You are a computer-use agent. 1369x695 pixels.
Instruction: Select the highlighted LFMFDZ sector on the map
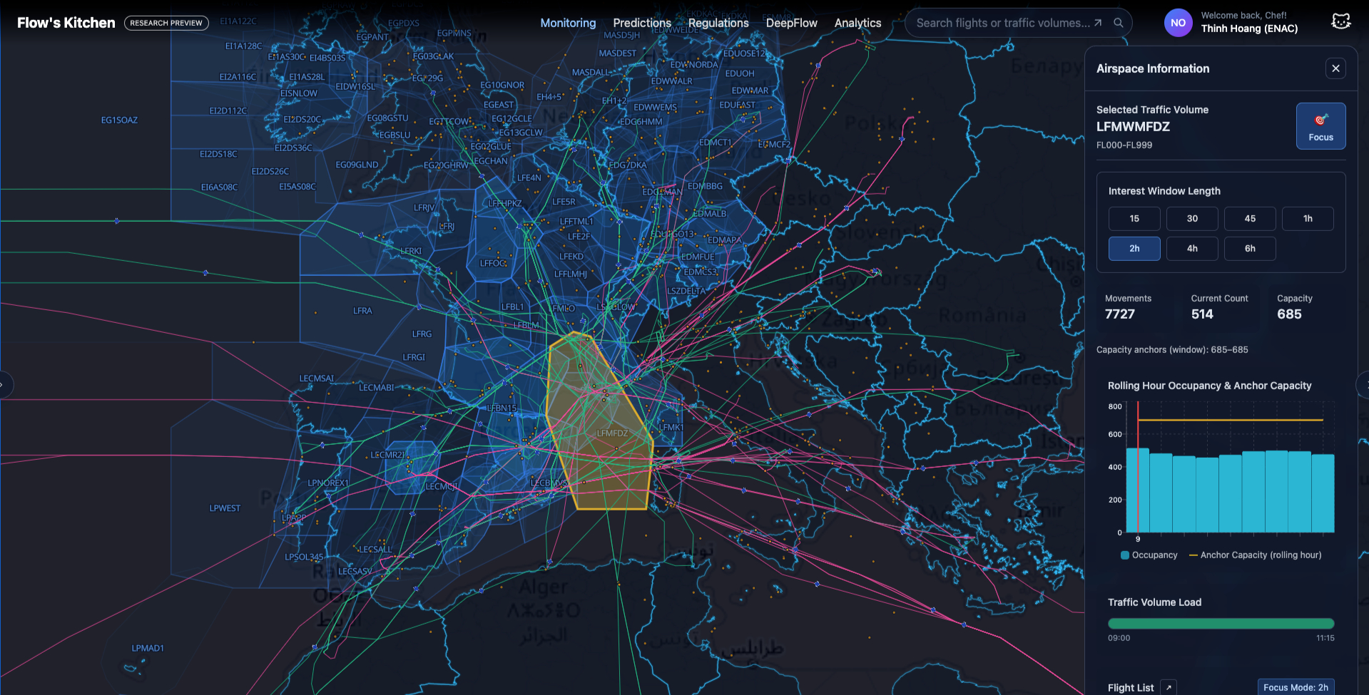(x=612, y=433)
